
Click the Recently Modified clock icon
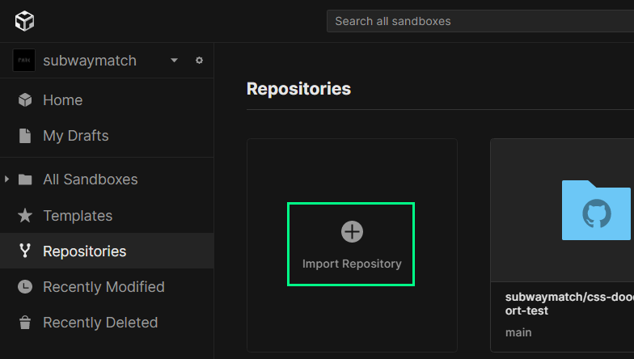(25, 286)
